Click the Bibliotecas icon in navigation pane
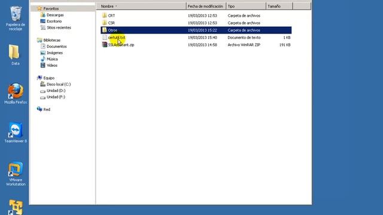Screen dimensions: 383x215 [39, 40]
